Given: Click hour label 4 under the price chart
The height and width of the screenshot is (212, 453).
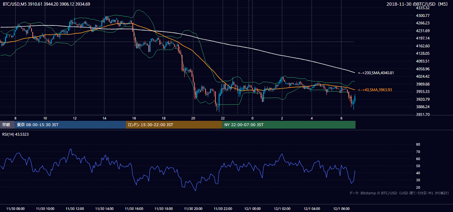Looking at the screenshot, I should [312, 118].
